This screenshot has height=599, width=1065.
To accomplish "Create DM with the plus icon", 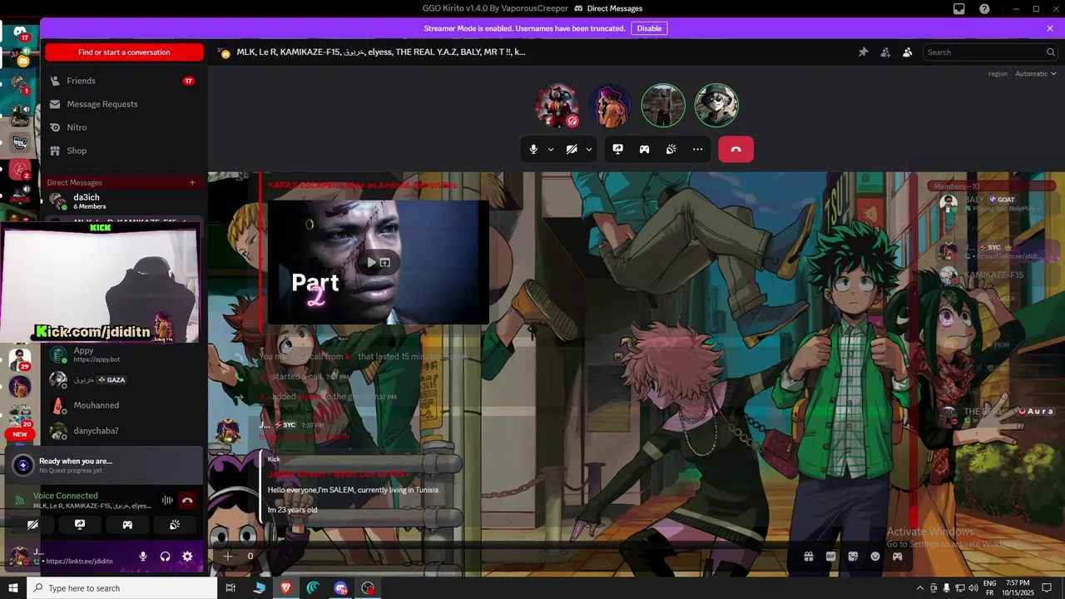I will 192,182.
